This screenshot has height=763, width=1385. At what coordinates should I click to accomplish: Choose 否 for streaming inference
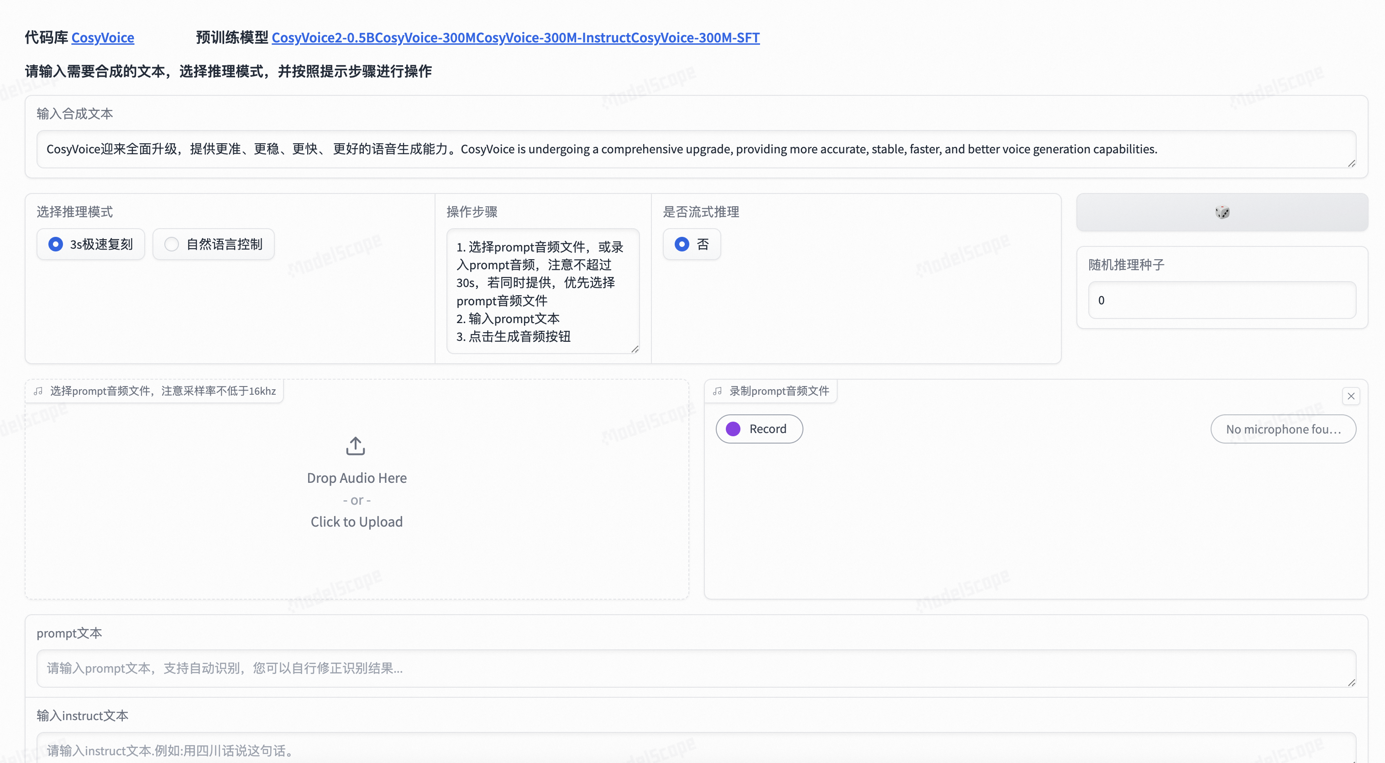(692, 245)
